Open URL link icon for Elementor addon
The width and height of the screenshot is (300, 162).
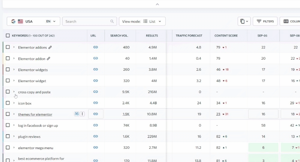(x=95, y=58)
